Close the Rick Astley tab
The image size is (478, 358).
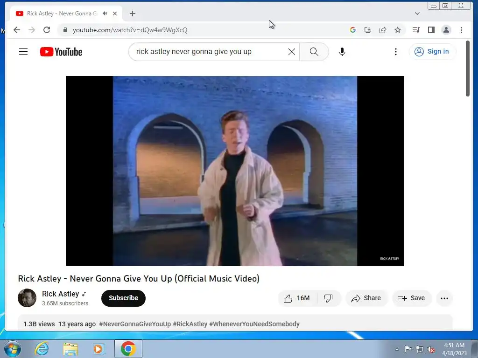pyautogui.click(x=115, y=14)
